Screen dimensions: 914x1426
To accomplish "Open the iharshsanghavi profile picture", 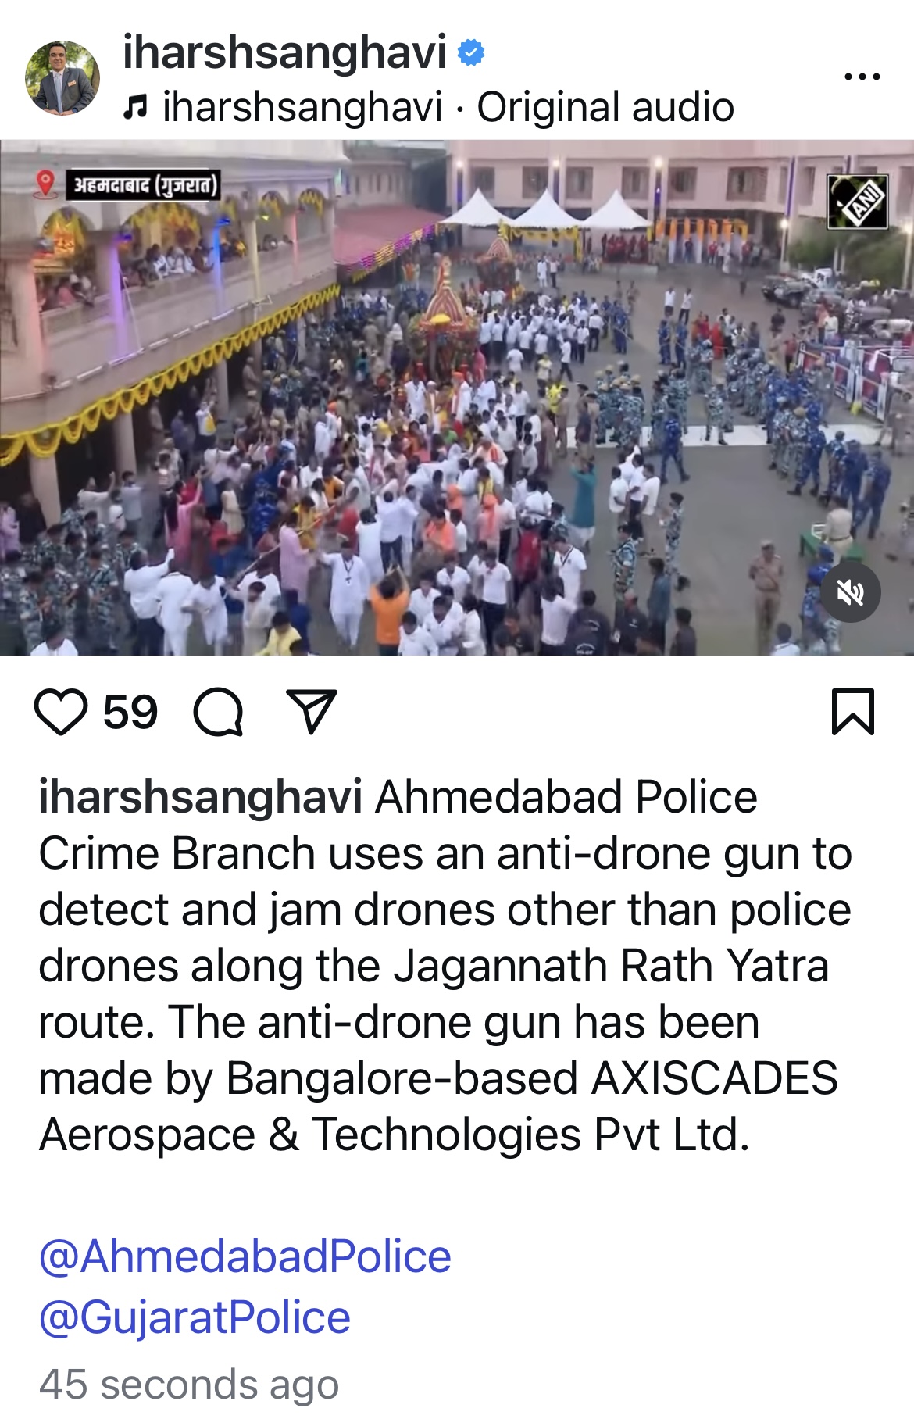I will [x=62, y=77].
